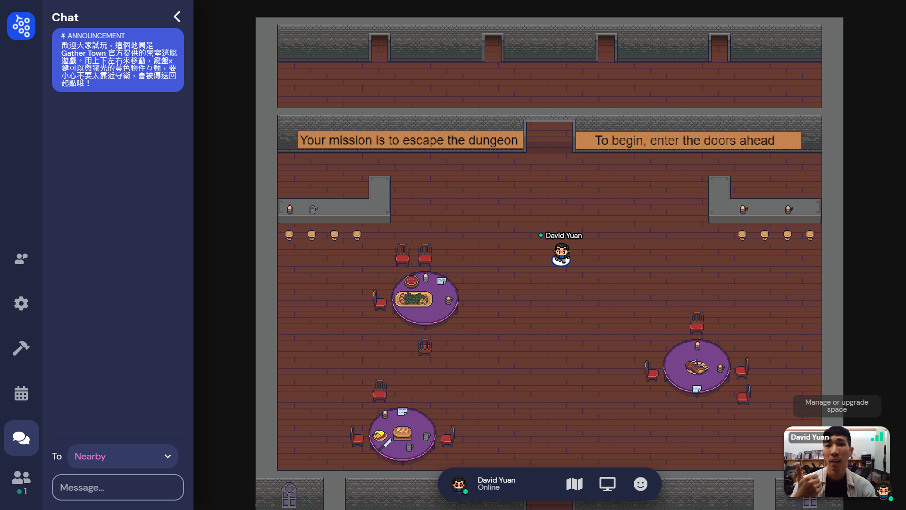Open the participants list icon
Image resolution: width=906 pixels, height=510 pixels.
21,478
